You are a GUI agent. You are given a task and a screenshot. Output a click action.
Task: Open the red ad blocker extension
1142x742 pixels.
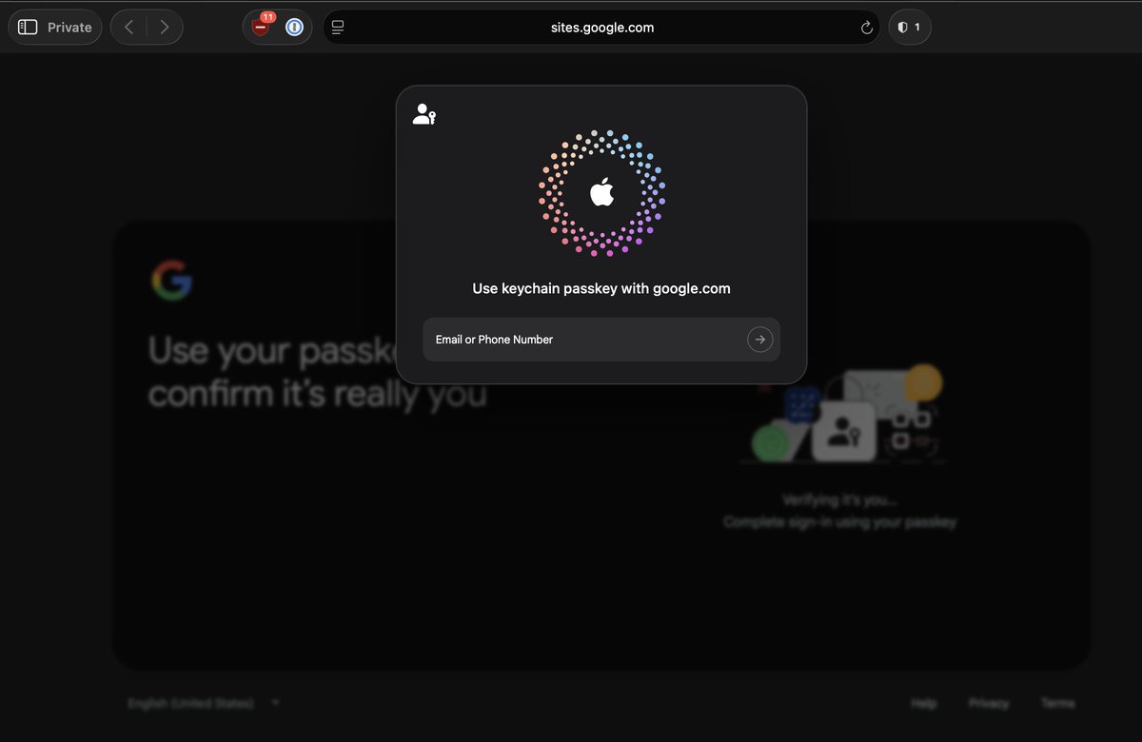(x=262, y=26)
